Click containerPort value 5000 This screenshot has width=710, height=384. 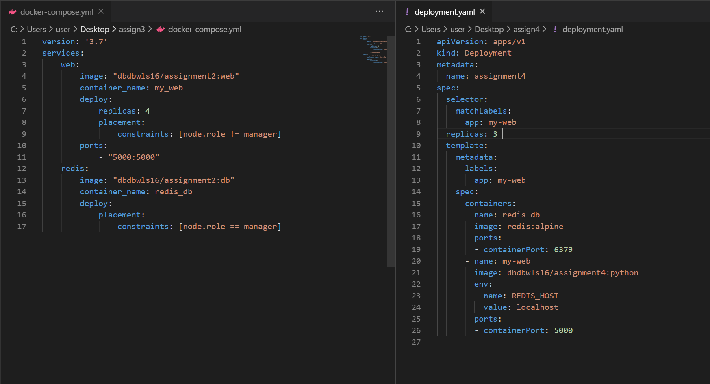(563, 330)
